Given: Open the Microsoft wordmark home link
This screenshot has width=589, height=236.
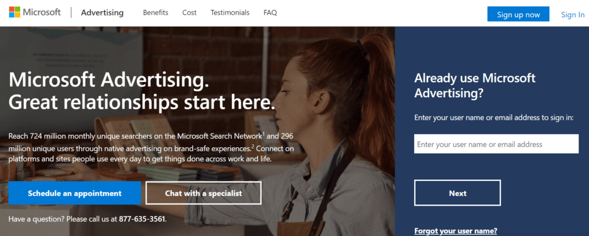Looking at the screenshot, I should pyautogui.click(x=41, y=12).
